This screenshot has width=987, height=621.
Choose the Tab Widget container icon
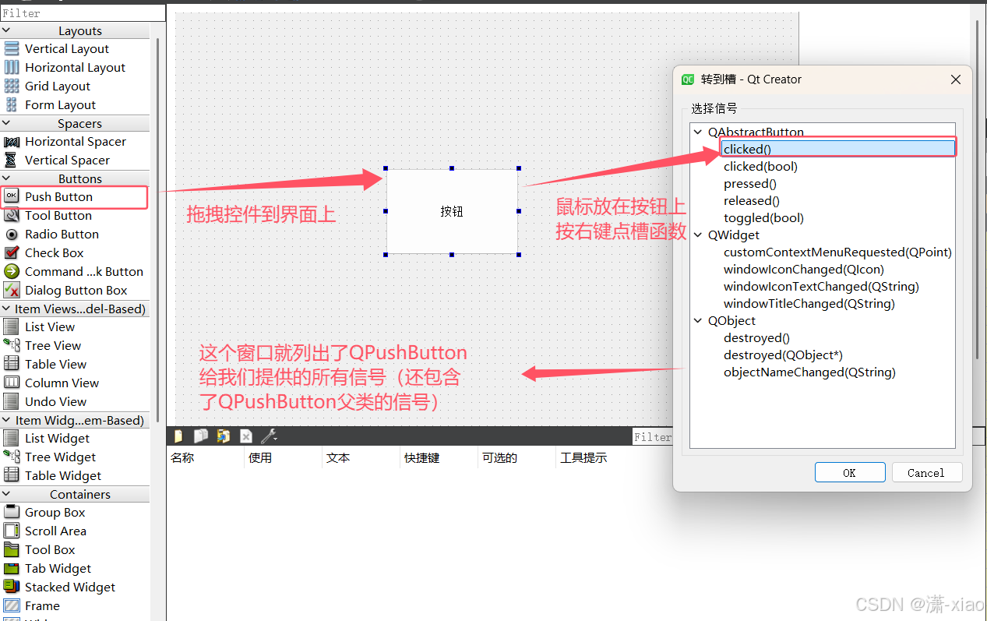(12, 568)
